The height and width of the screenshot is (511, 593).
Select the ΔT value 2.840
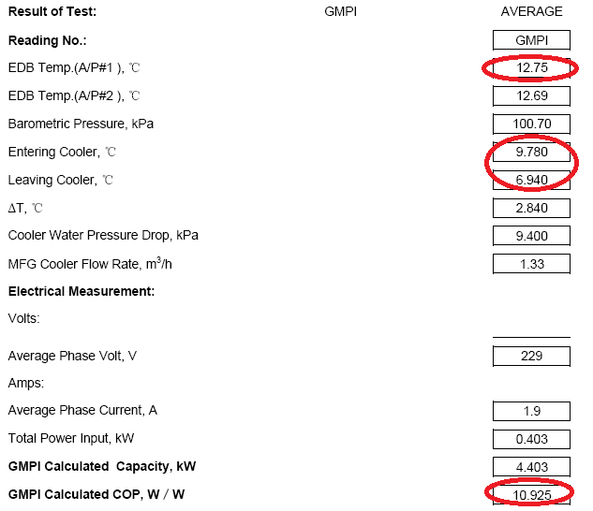[x=531, y=208]
